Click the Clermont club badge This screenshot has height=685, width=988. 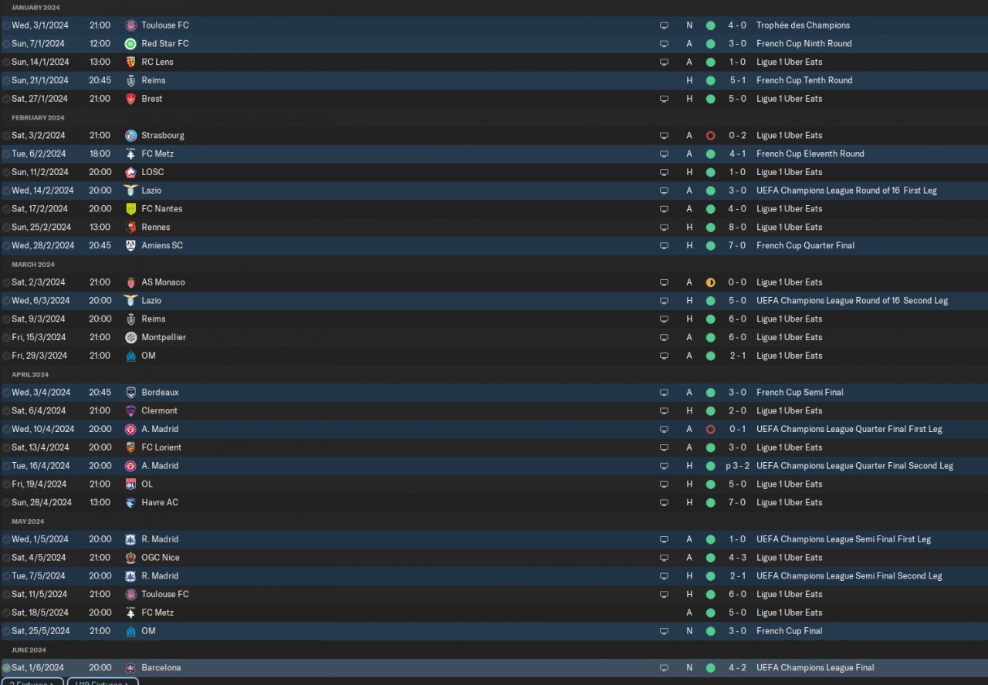click(130, 411)
